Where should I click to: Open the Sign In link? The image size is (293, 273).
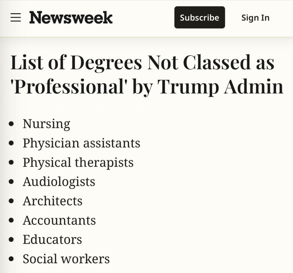point(255,18)
